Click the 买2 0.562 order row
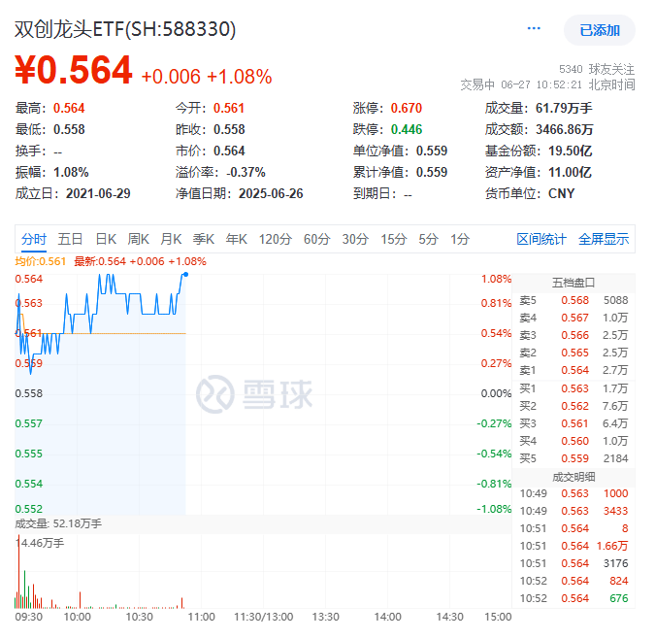This screenshot has height=639, width=655. click(x=573, y=406)
